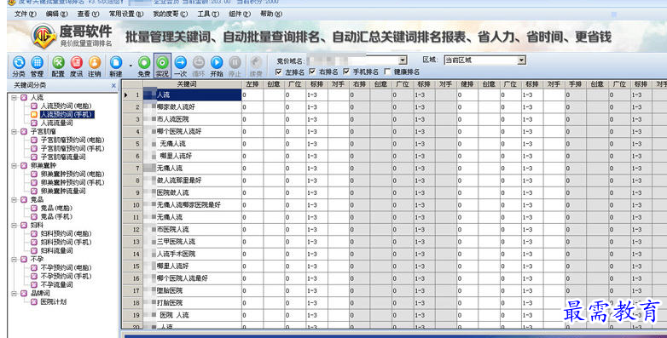Click the icon beside 子宫肌瘤流量词
The image size is (667, 338).
tap(34, 157)
